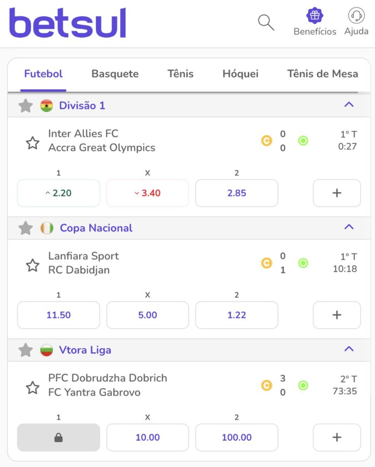The height and width of the screenshot is (467, 375).
Task: Click the green live indicator for Lanfiara Sport match
Action: 303,263
